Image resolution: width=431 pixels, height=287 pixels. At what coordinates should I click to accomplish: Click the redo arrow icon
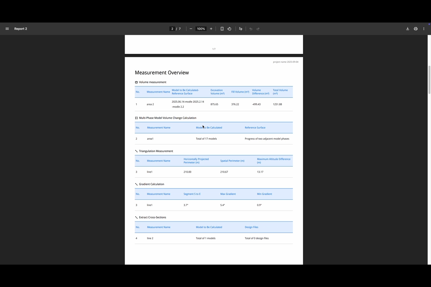(x=258, y=29)
